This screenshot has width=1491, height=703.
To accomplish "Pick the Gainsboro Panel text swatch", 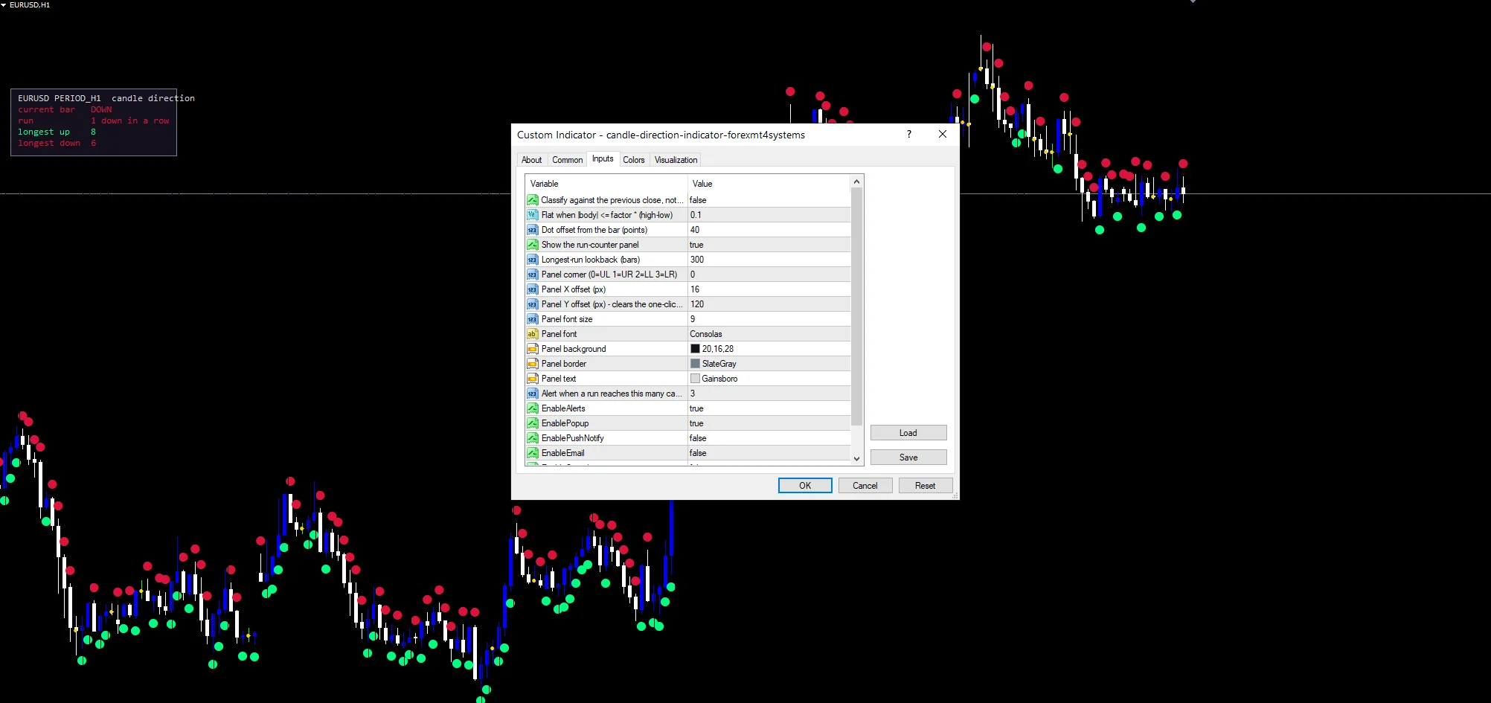I will 695,379.
